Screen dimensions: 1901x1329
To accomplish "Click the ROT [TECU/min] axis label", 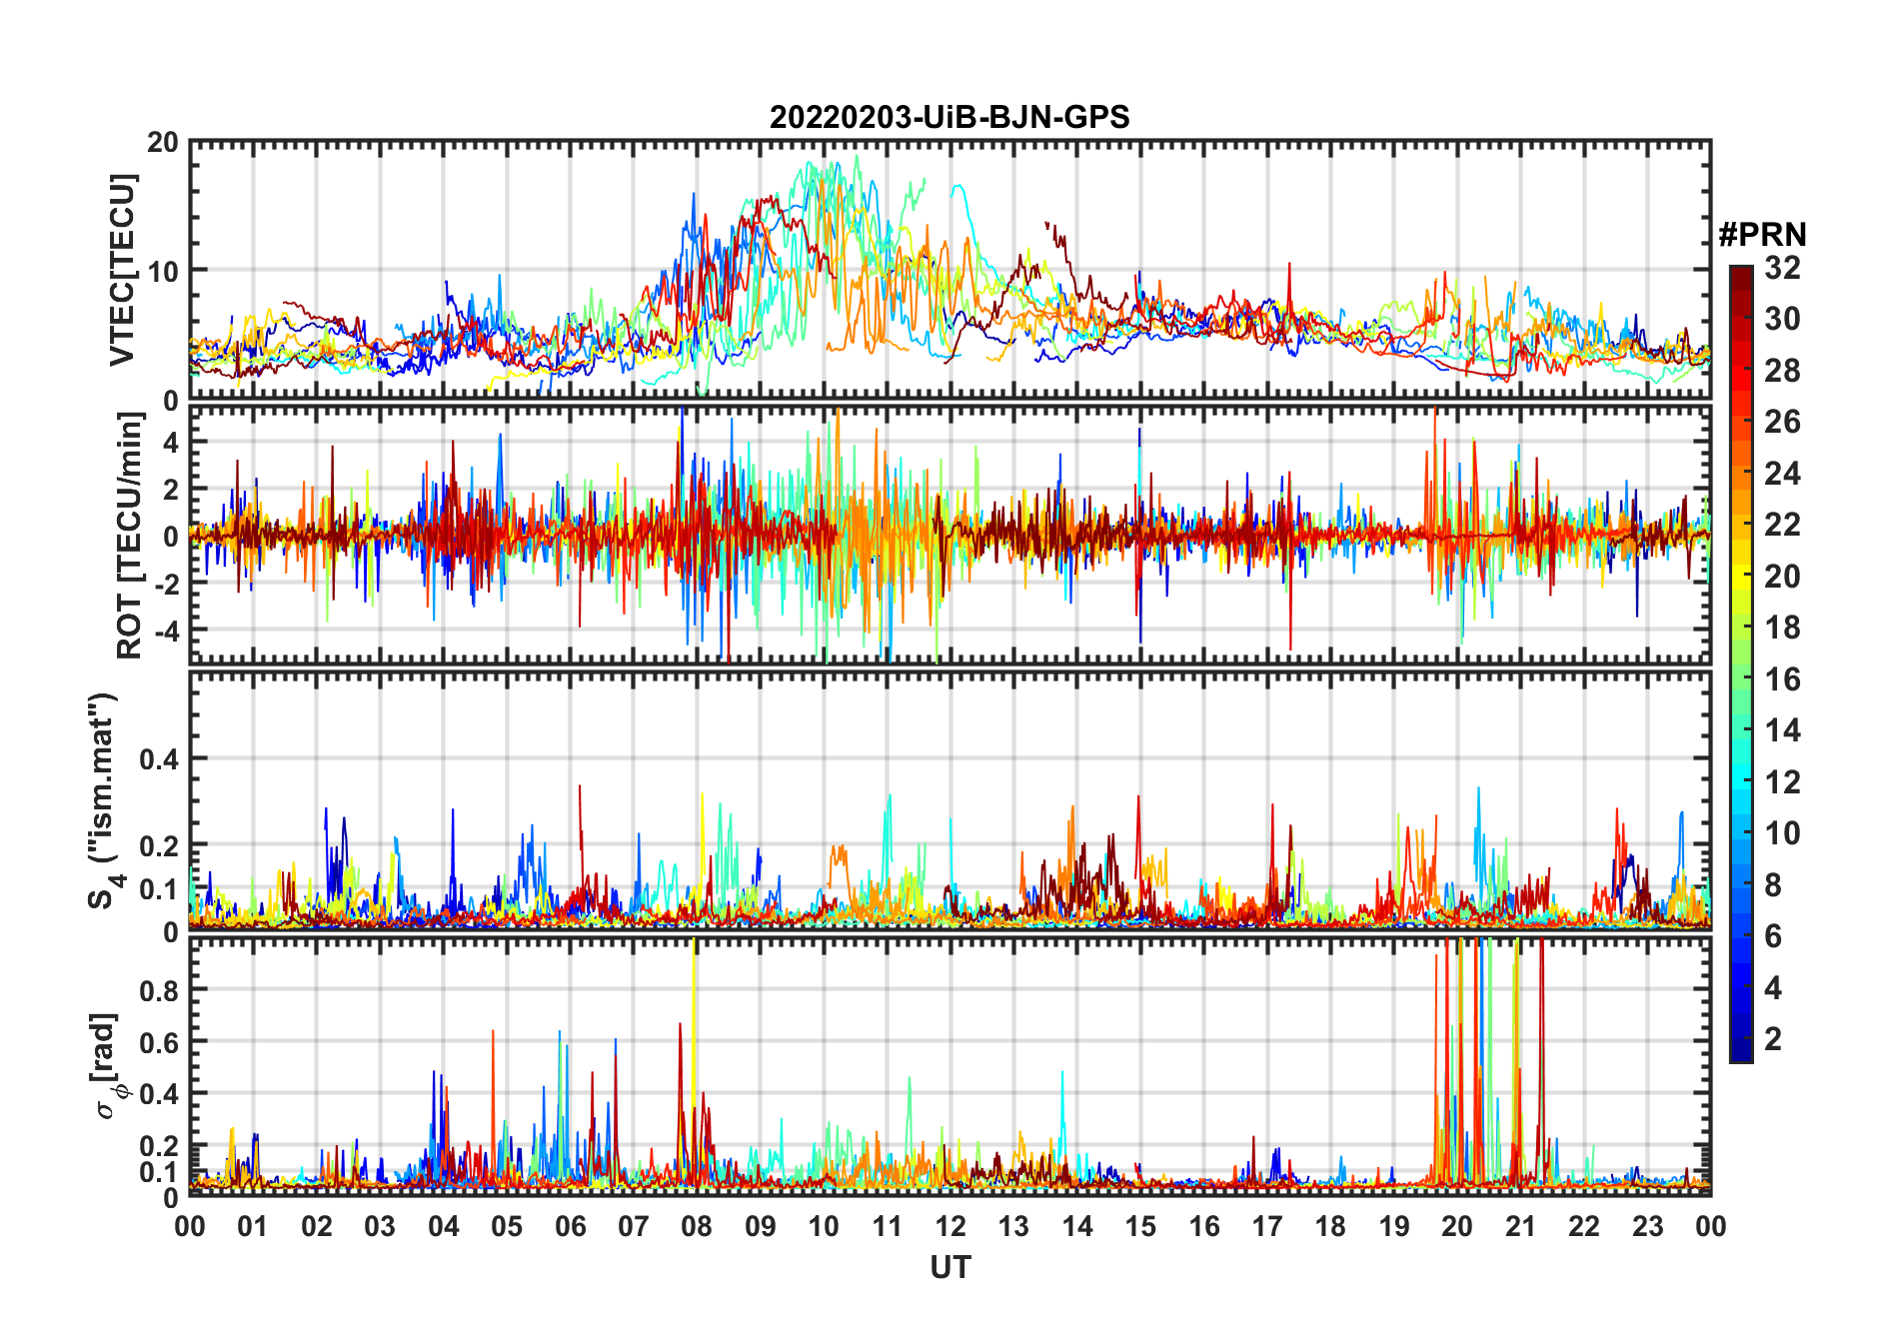I will 129,537.
